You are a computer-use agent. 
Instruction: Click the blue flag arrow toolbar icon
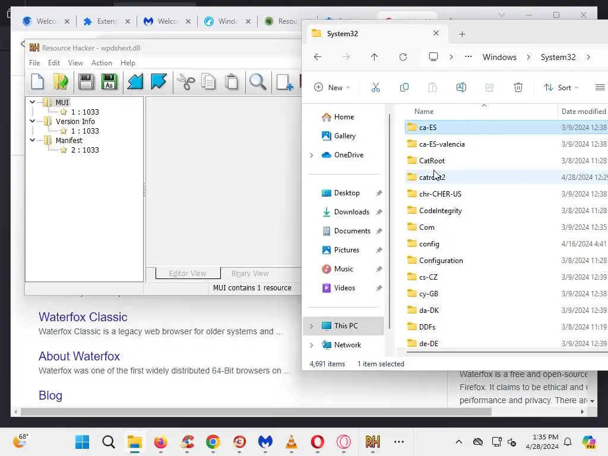tap(159, 82)
